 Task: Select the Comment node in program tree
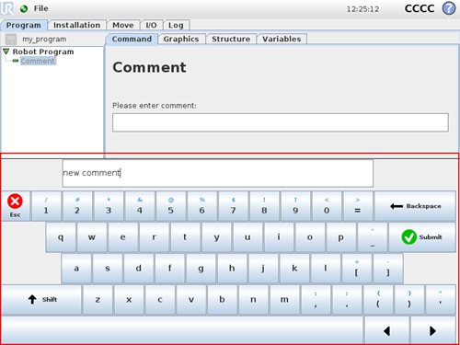click(38, 61)
